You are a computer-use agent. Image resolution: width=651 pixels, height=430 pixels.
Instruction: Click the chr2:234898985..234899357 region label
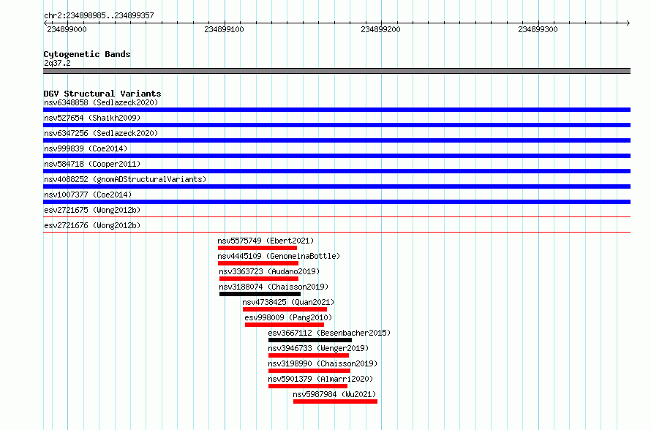[99, 15]
